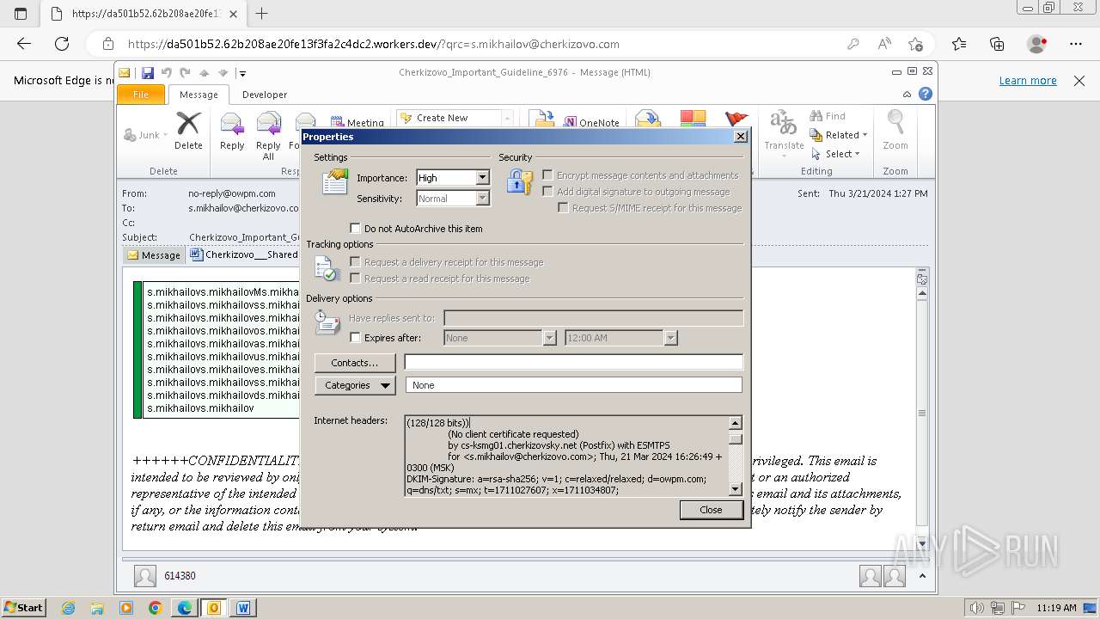Toggle Request a read receipt checkbox
1100x619 pixels.
point(355,279)
